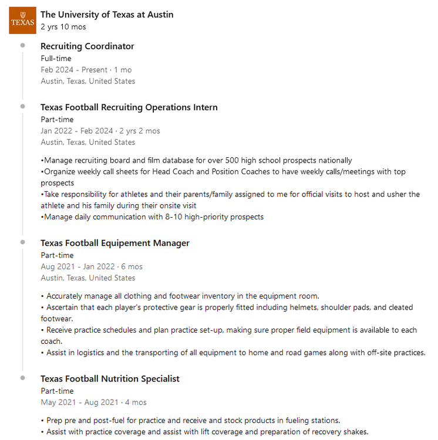Click the orange Texas university logo
Image resolution: width=438 pixels, height=440 pixels.
click(22, 21)
